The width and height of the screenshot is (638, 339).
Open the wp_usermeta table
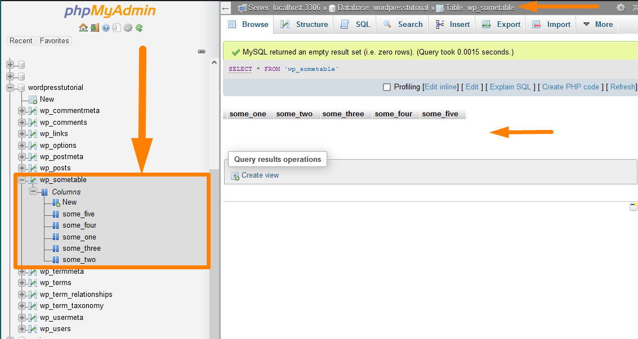pos(61,318)
